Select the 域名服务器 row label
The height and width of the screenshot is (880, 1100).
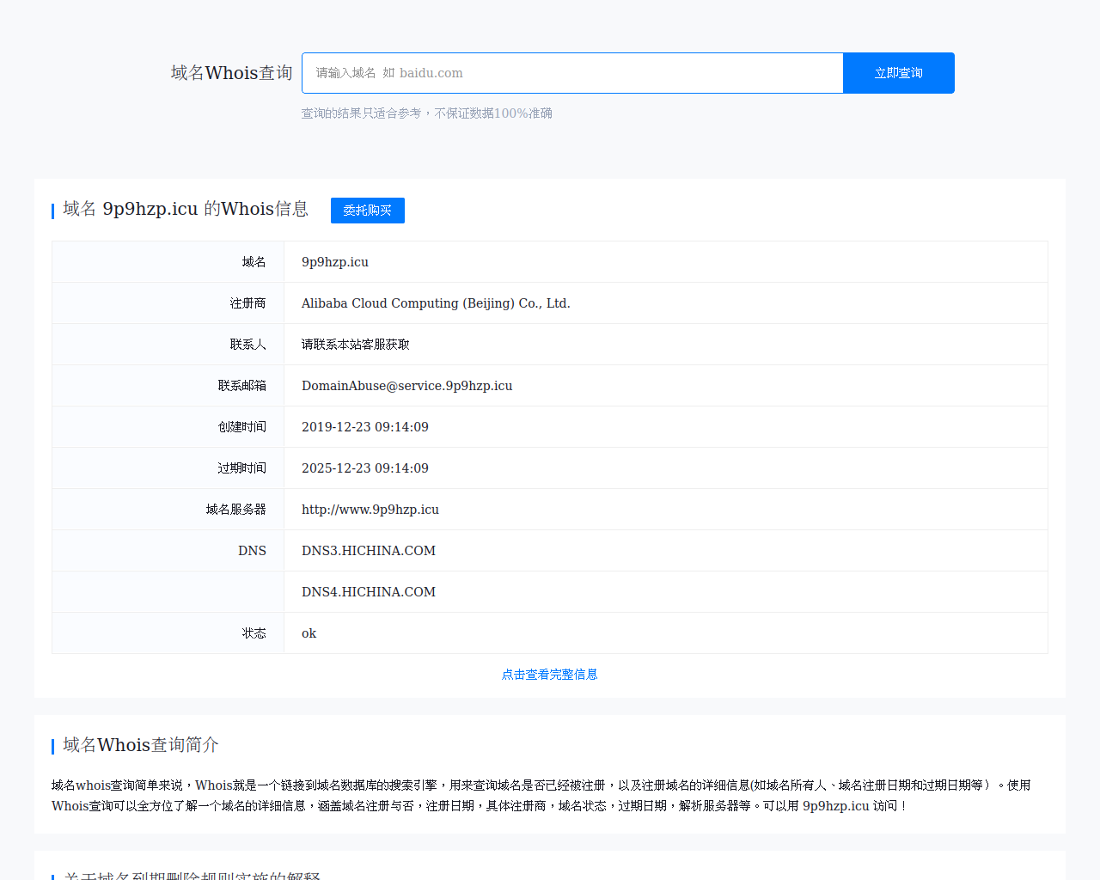[x=235, y=510]
